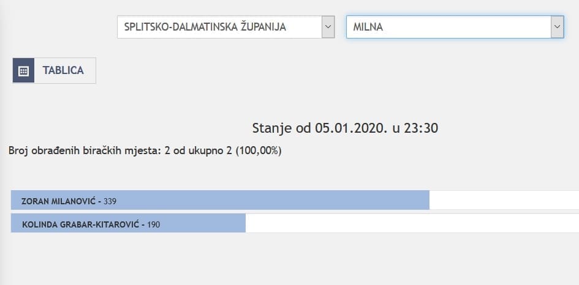Click the white remainder of Grabar-Kitarović's bar
Viewport: 579px width, 285px height.
click(x=411, y=224)
